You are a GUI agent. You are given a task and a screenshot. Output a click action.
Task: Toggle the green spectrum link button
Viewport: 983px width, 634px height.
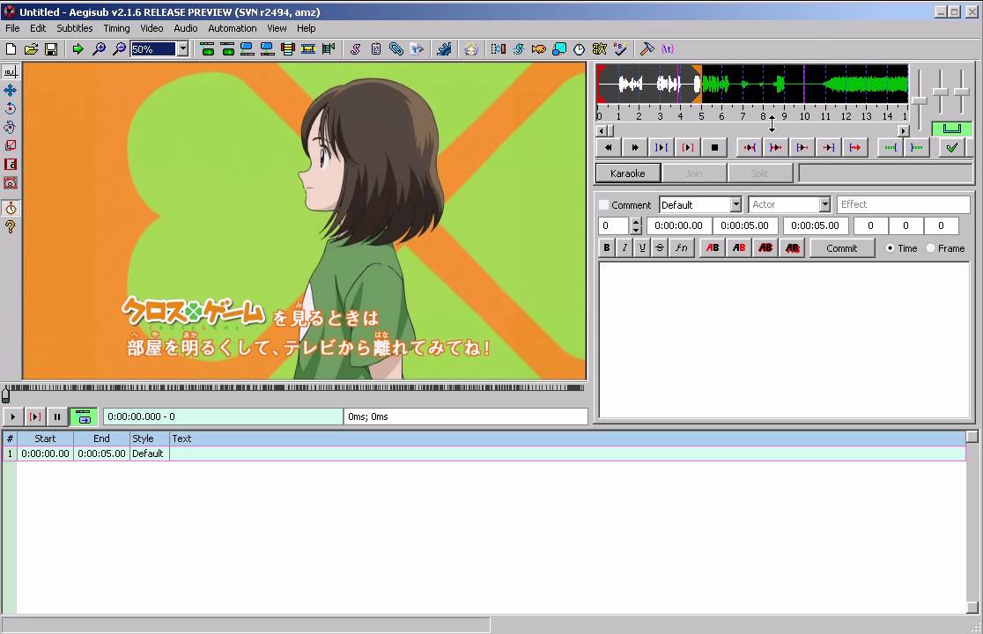coord(951,129)
